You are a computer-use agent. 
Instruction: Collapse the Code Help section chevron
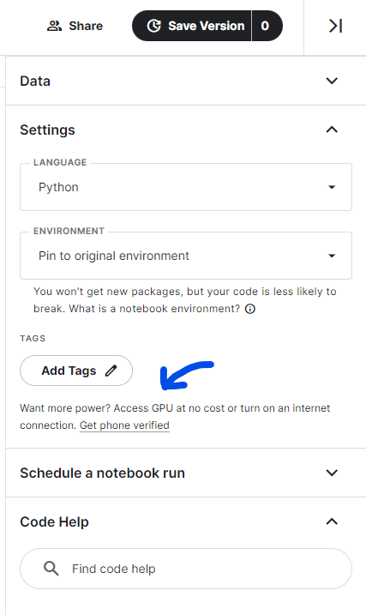332,522
